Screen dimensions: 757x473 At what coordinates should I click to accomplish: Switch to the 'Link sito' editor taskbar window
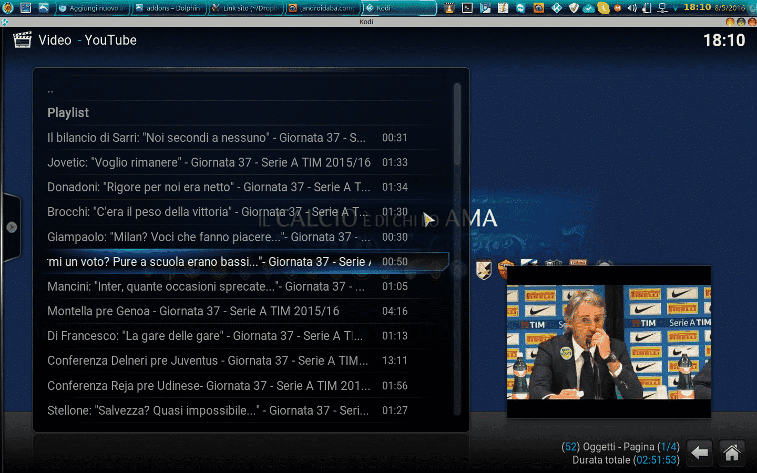point(246,8)
